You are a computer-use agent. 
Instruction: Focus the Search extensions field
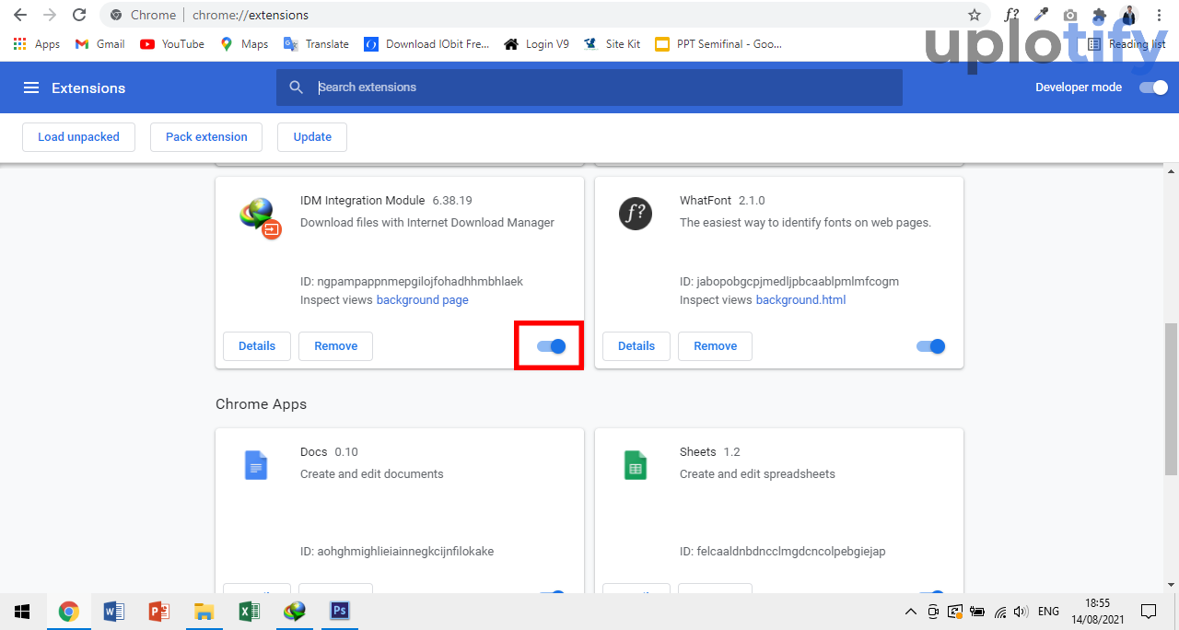(x=589, y=87)
